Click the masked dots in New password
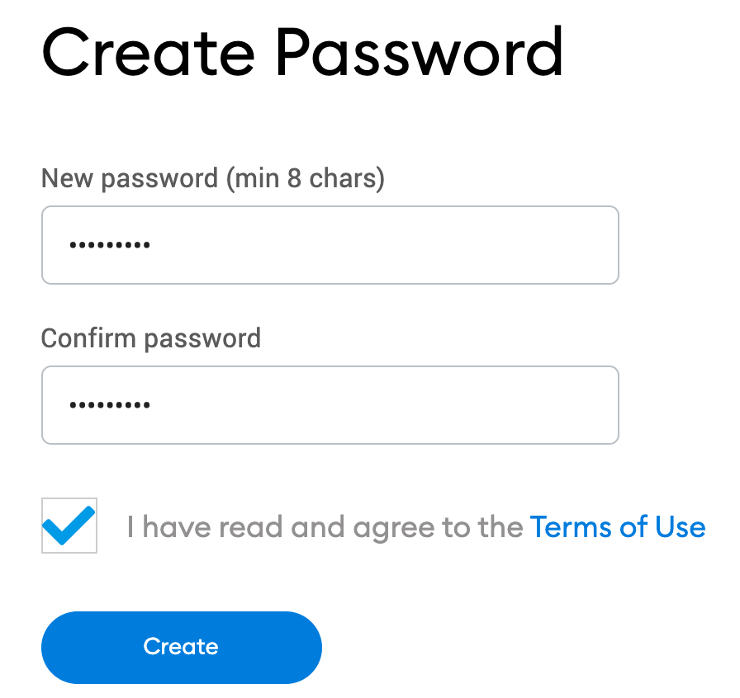Viewport: 740px width, 698px height. pos(109,245)
